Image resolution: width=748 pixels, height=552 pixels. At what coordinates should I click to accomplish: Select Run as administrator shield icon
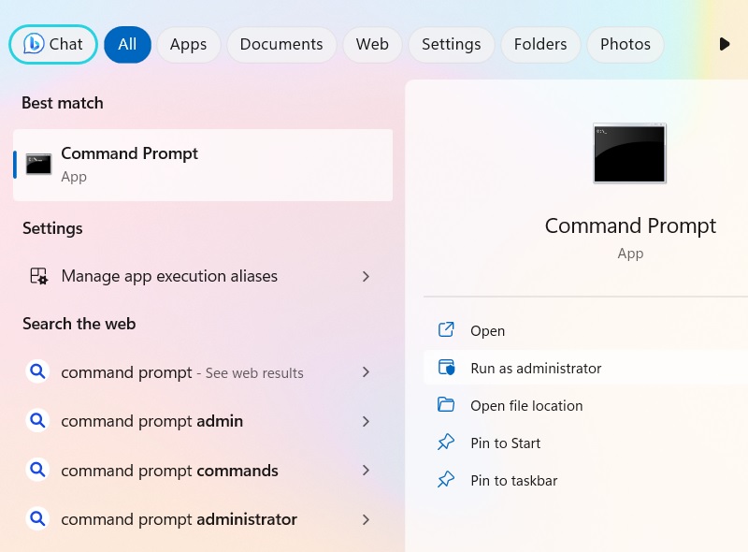[447, 368]
